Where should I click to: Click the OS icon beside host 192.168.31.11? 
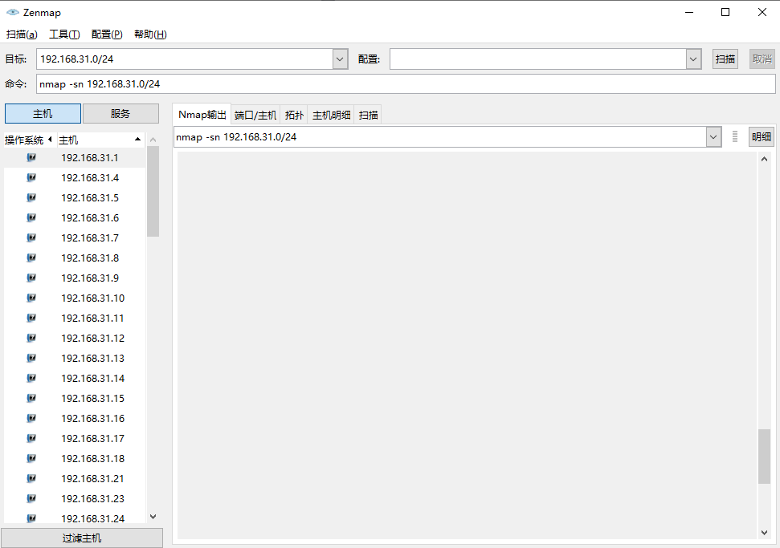(x=31, y=318)
